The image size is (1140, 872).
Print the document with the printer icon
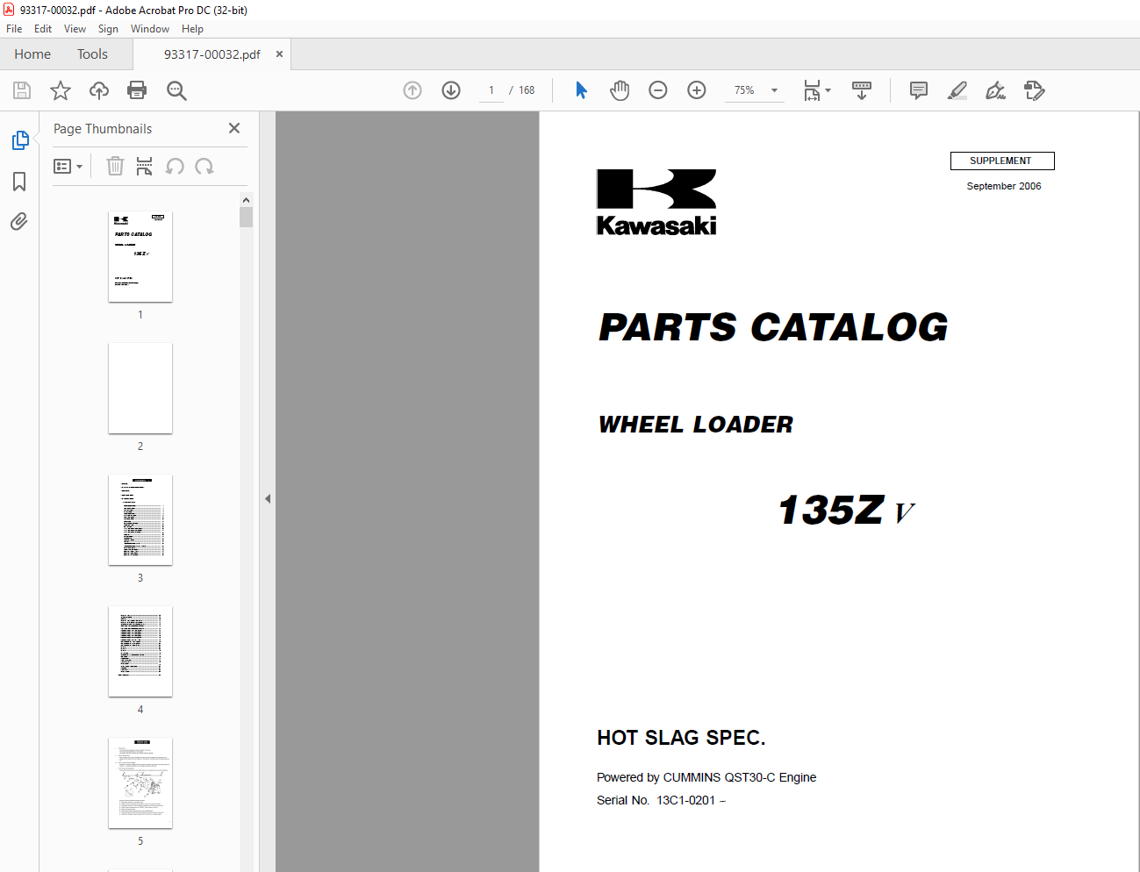[x=137, y=90]
